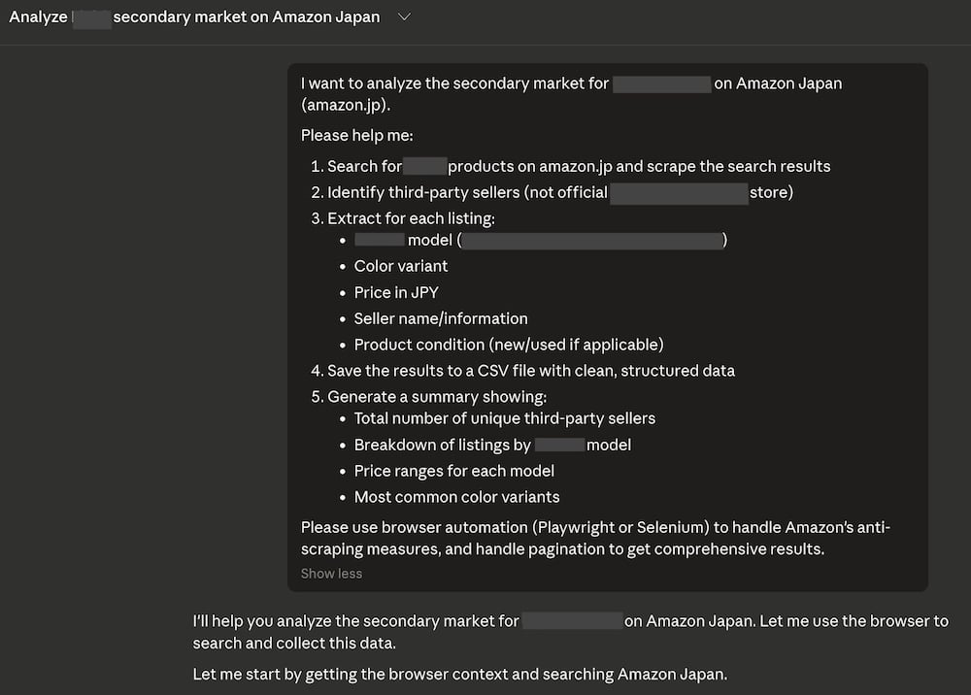Click bullet 'Color variant'
The image size is (971, 695).
[400, 265]
